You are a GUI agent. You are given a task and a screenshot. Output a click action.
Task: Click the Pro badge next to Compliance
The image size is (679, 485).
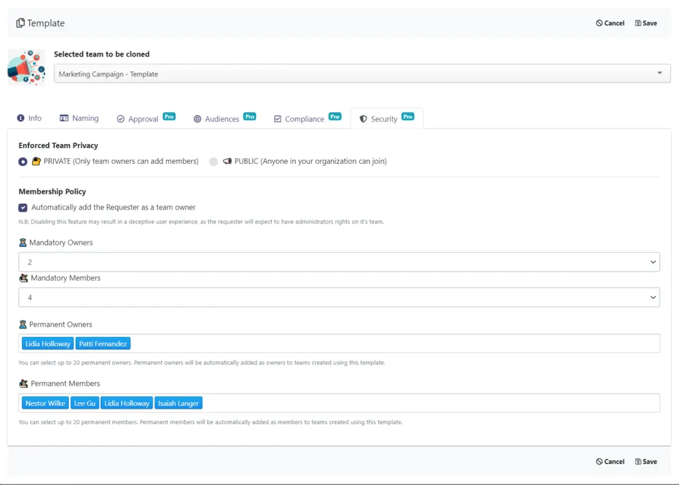tap(335, 116)
